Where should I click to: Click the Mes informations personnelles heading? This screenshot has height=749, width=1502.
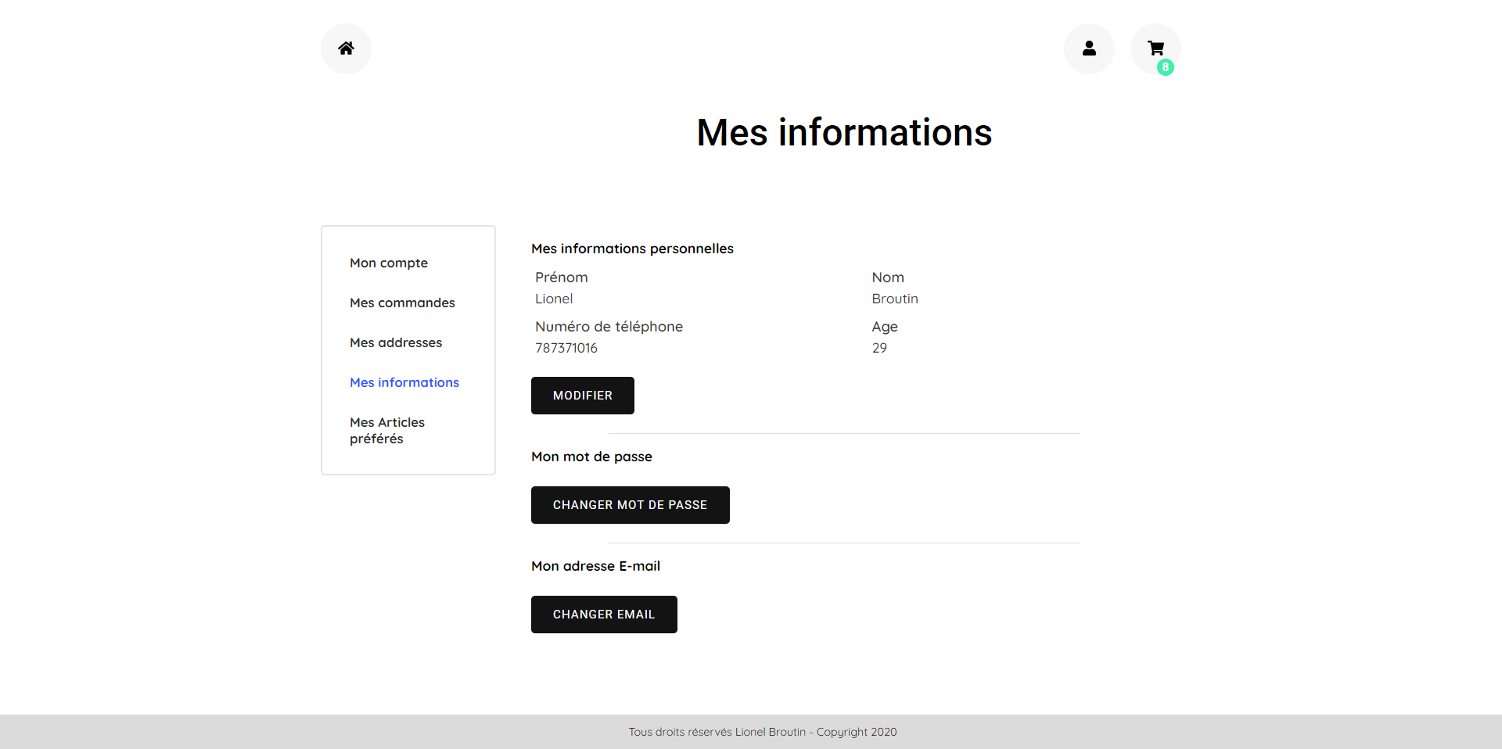click(x=632, y=249)
